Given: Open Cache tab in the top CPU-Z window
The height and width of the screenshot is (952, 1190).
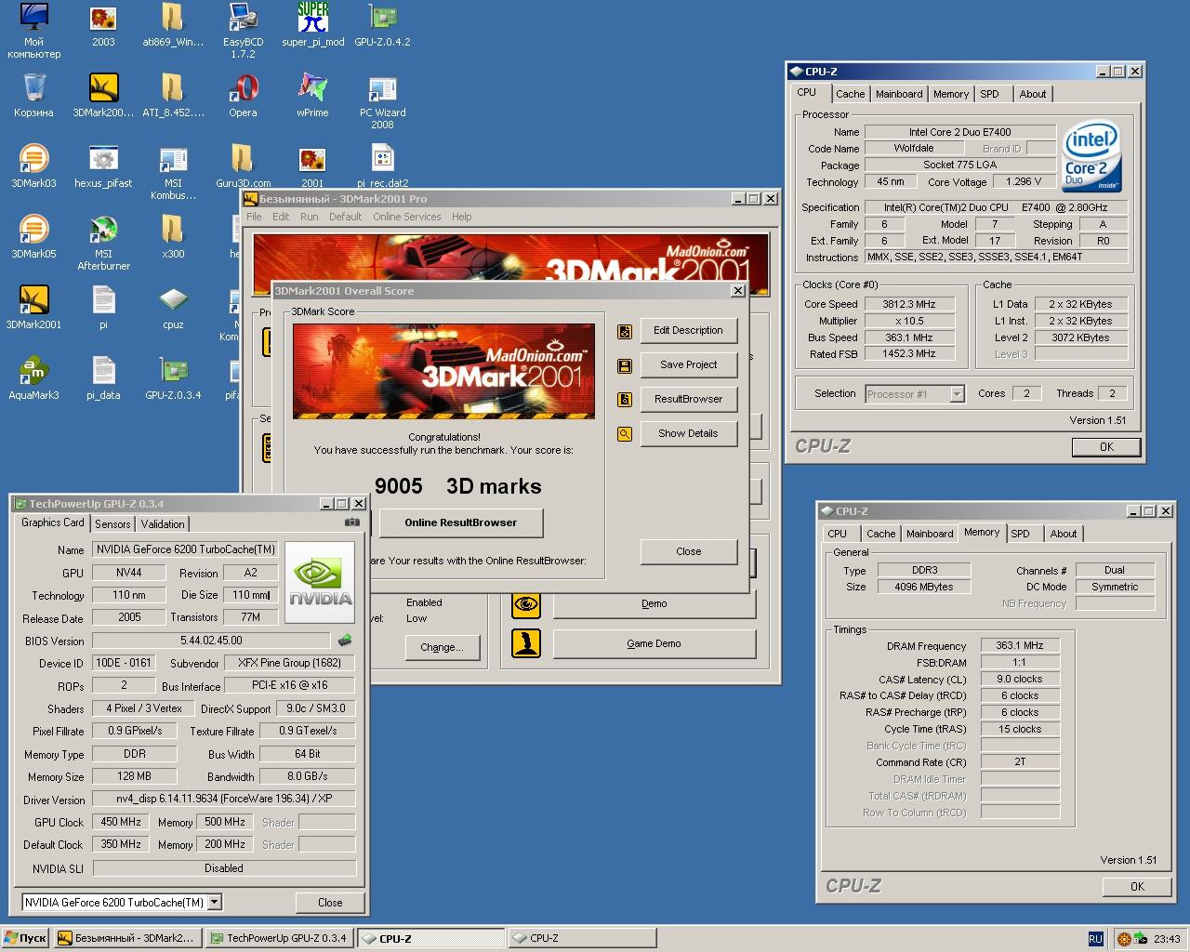Looking at the screenshot, I should 850,94.
